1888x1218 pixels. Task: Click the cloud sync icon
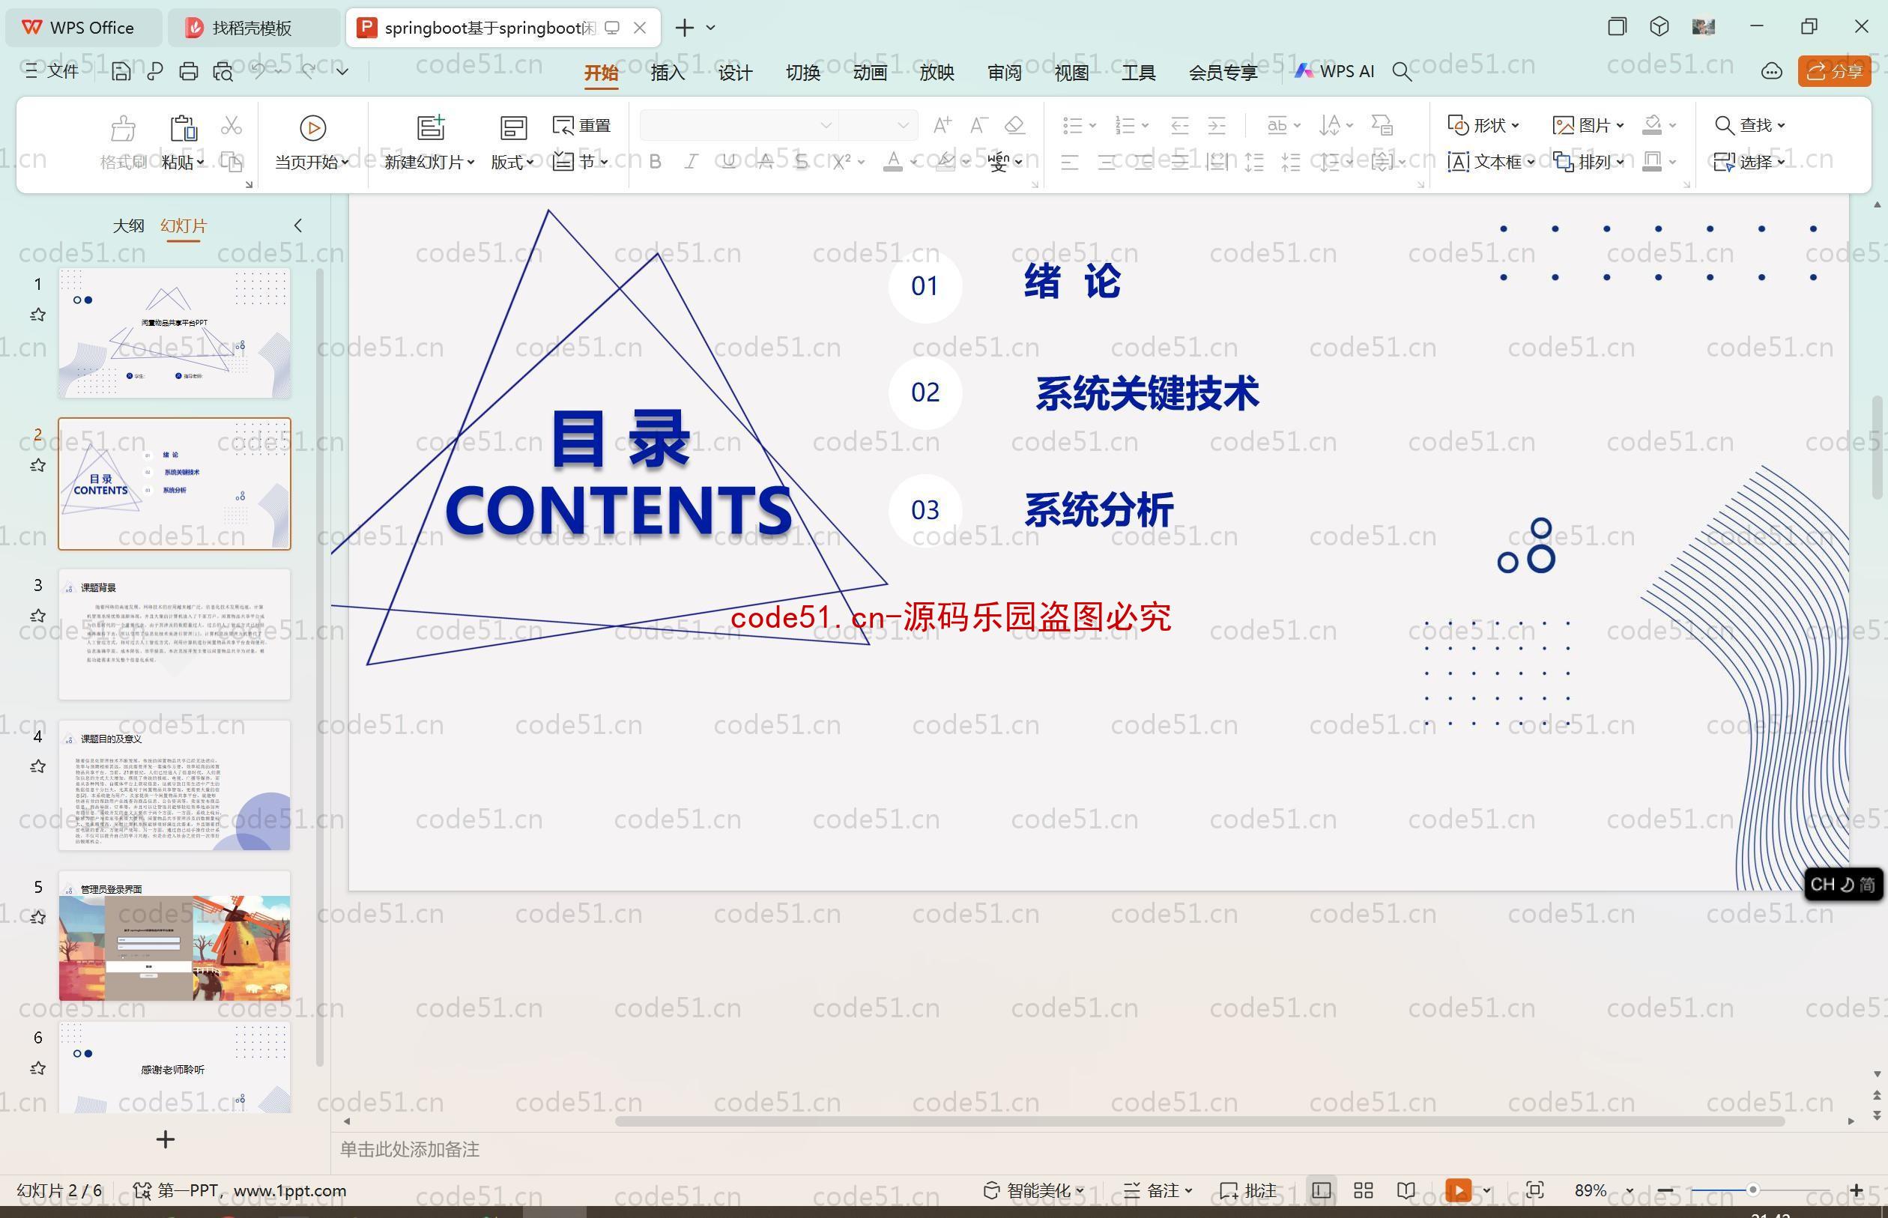point(1771,72)
